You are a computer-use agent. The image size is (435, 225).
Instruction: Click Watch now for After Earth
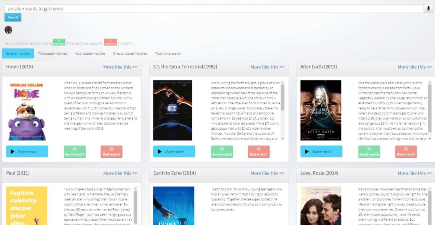321,151
